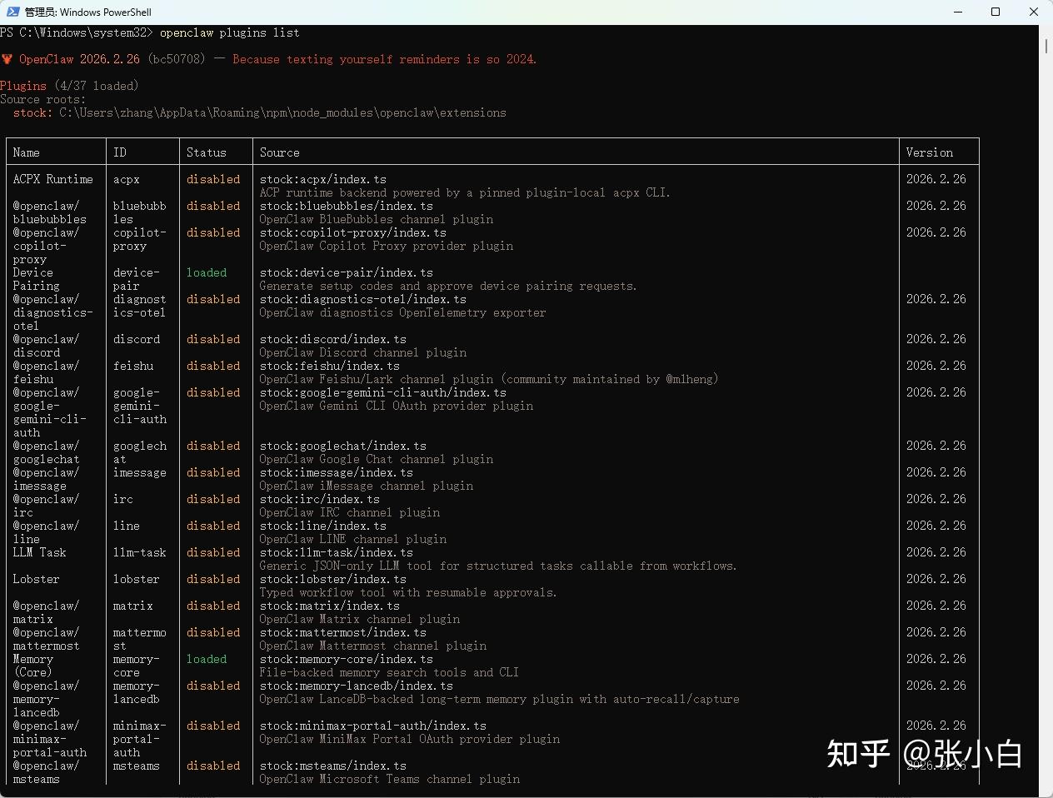
Task: Click 'stock:line/index.ts' source path
Action: click(323, 526)
